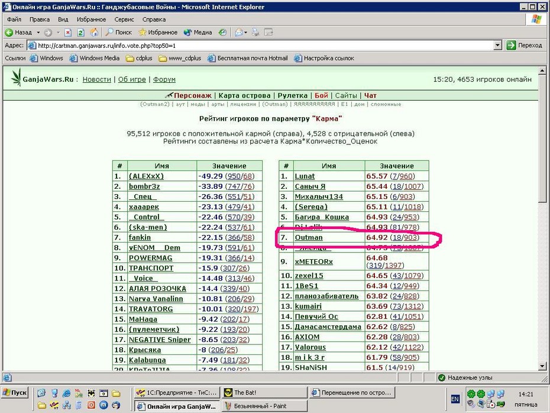Image resolution: width=550 pixels, height=413 pixels.
Task: Open Search (Поиск) toolbar button
Action: tap(118, 33)
